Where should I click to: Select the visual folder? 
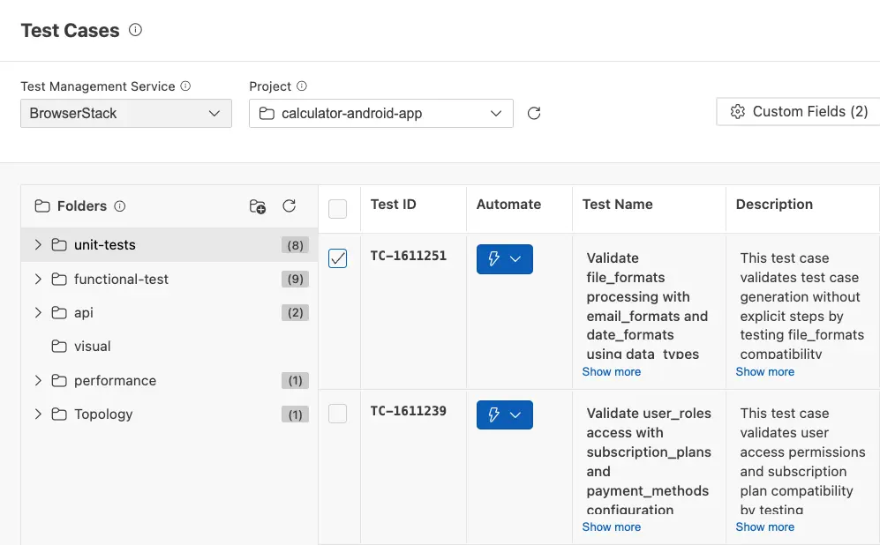pos(94,346)
